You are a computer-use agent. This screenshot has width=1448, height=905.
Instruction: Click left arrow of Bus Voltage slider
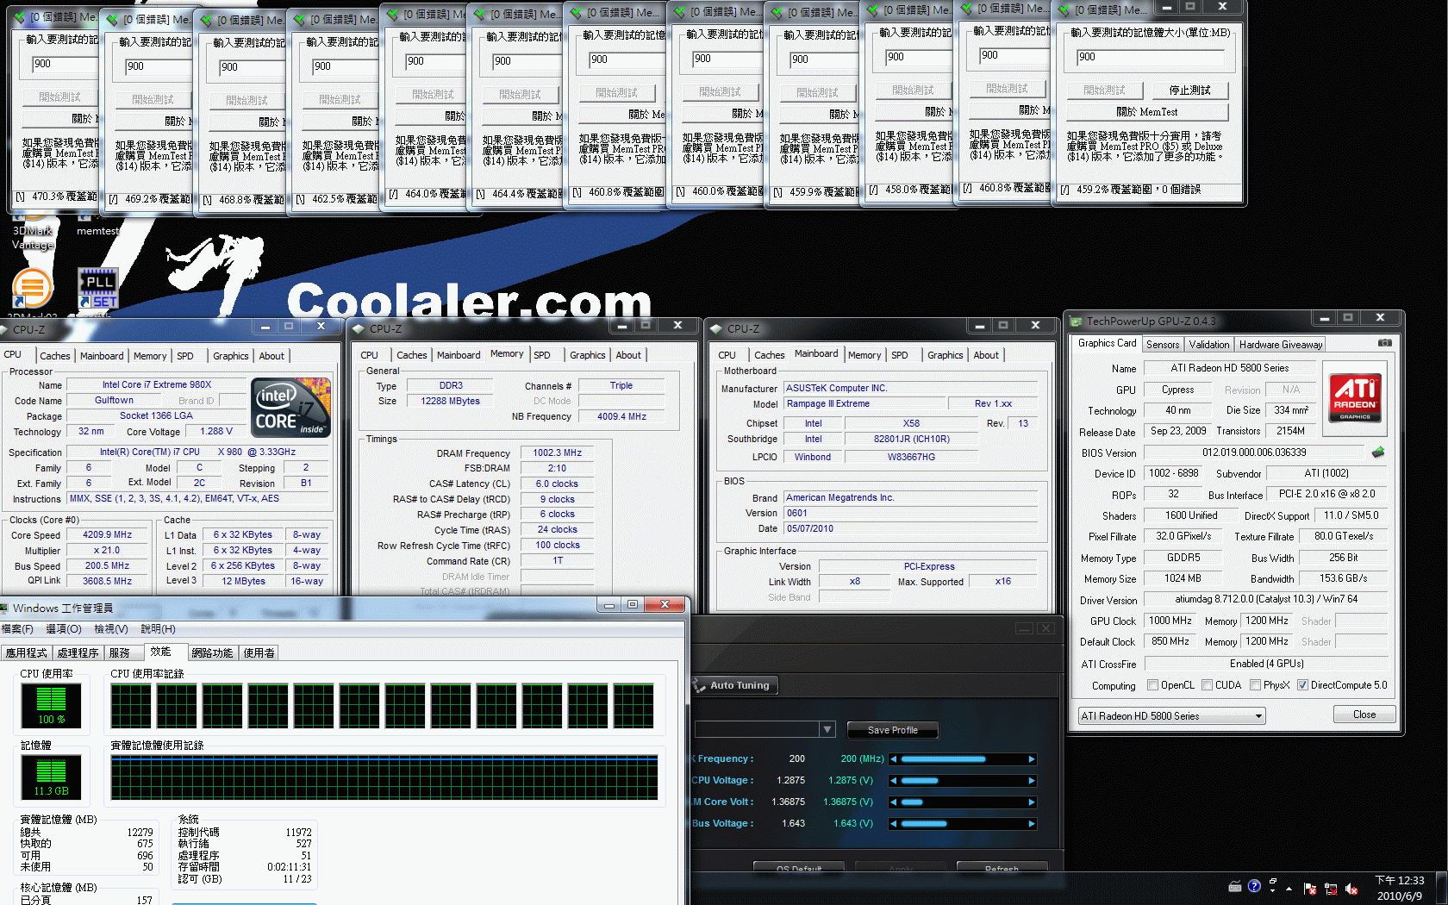894,824
